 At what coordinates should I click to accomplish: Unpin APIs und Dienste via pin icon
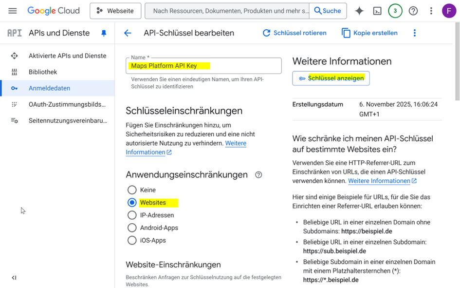point(104,33)
